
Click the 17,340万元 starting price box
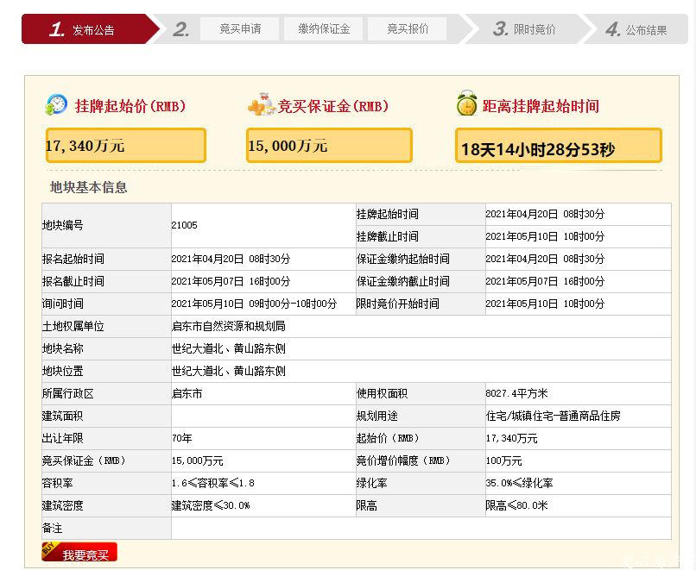pyautogui.click(x=126, y=146)
